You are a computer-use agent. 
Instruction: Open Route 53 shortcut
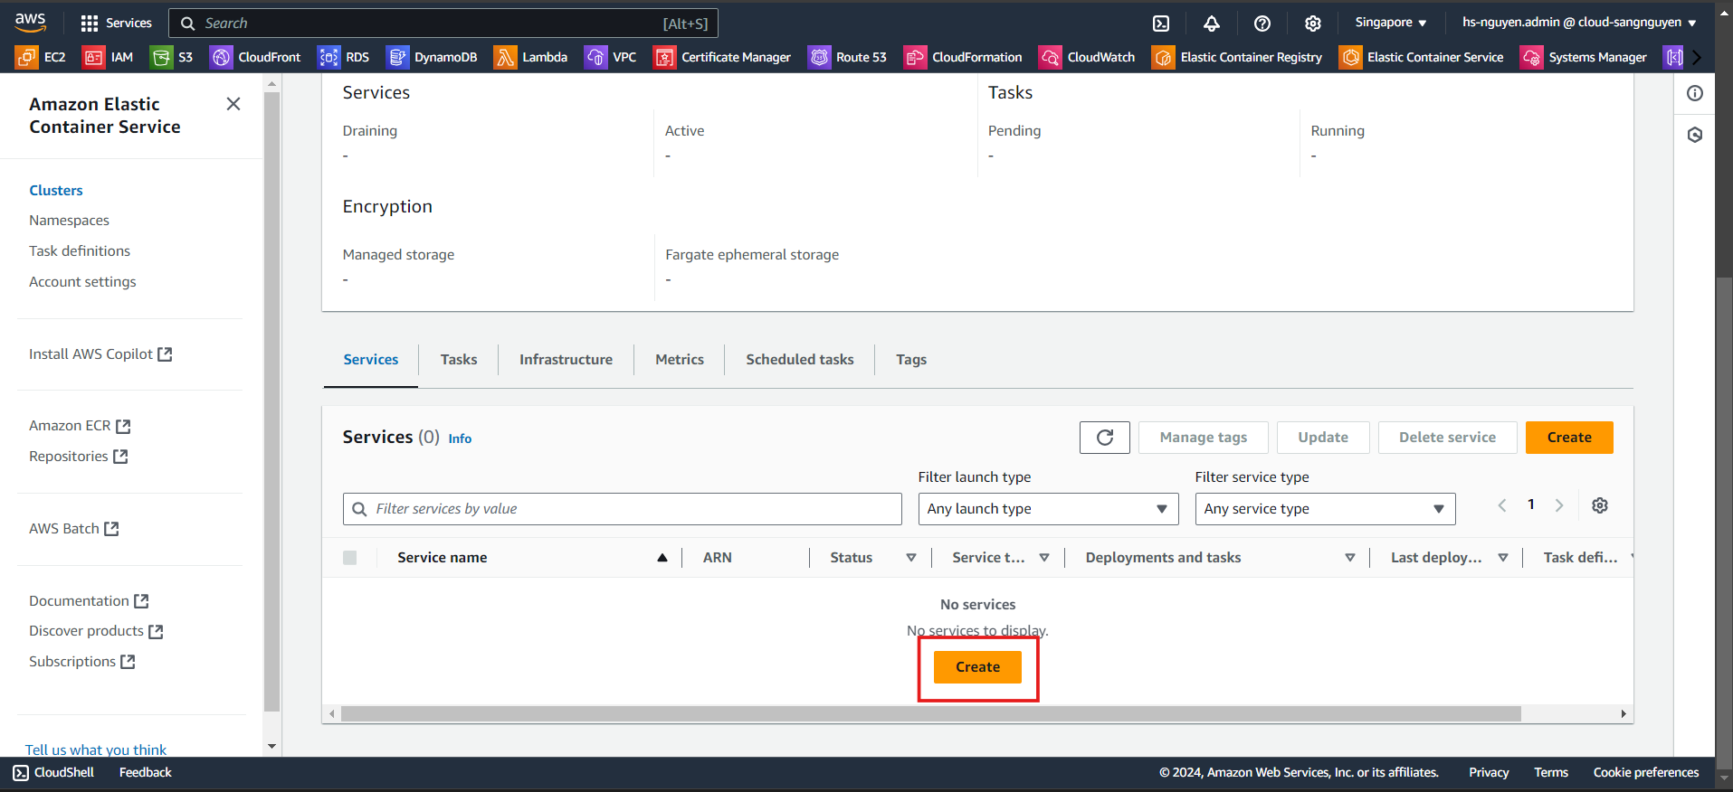click(848, 57)
